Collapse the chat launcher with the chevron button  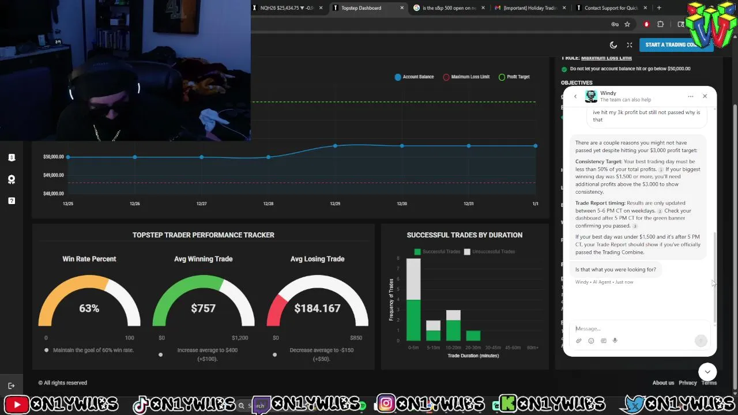(x=707, y=372)
